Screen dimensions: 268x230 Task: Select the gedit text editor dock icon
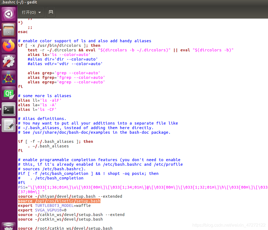9,125
